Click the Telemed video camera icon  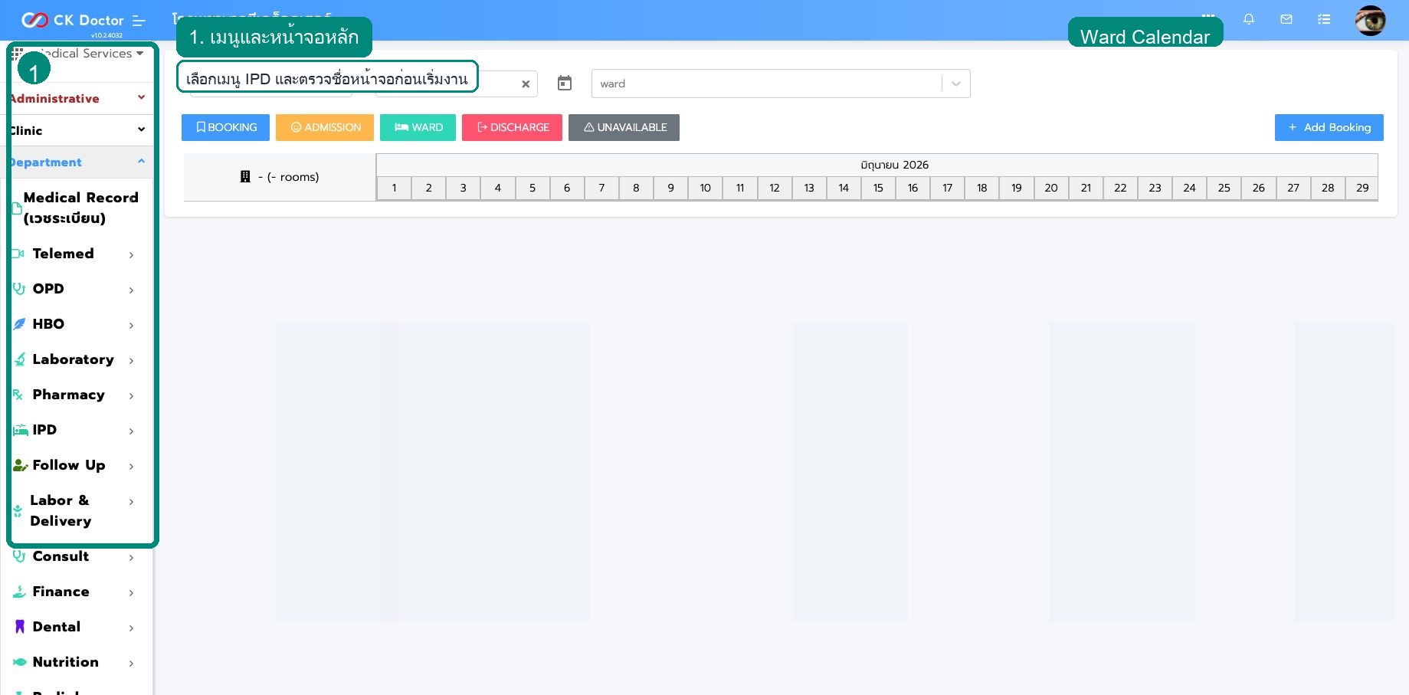pyautogui.click(x=18, y=254)
